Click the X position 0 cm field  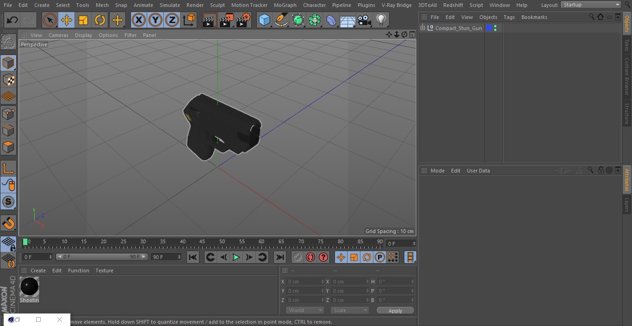point(305,282)
